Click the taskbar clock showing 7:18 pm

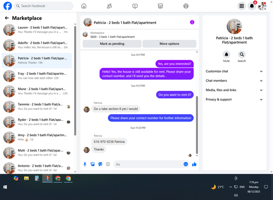coord(254,187)
